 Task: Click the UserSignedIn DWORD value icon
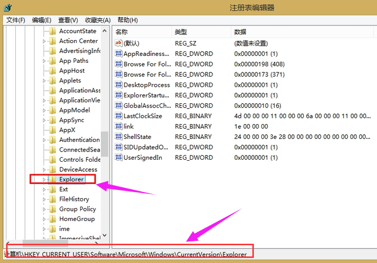click(x=119, y=158)
